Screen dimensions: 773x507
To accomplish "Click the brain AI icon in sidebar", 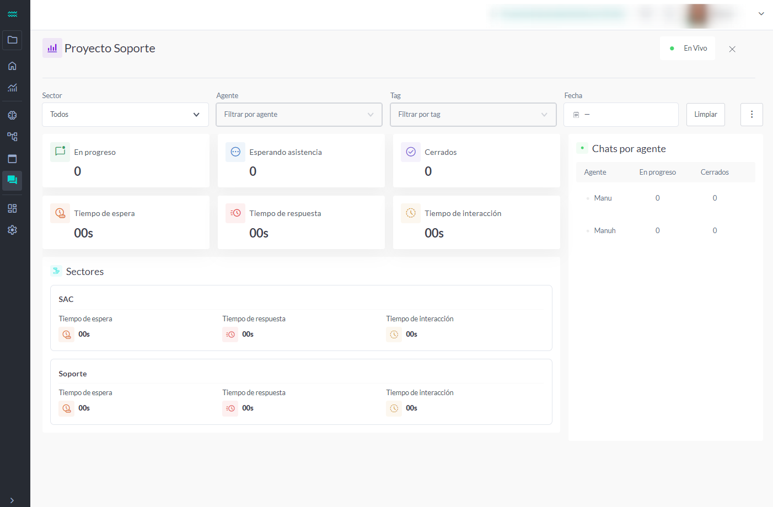I will (12, 115).
